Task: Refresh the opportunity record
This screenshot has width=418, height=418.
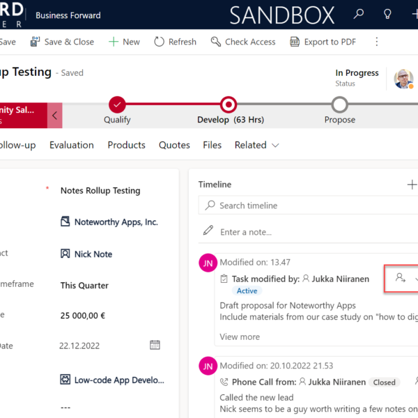Action: coord(175,42)
